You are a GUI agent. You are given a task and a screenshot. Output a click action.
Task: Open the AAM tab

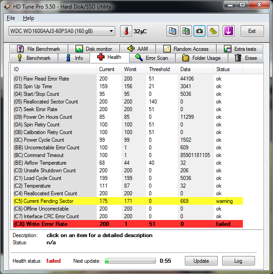click(x=138, y=49)
